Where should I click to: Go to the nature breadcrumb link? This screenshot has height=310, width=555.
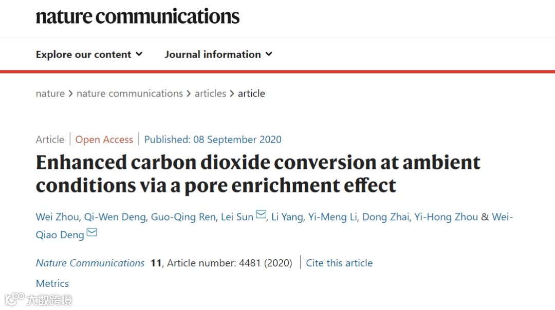pos(50,93)
